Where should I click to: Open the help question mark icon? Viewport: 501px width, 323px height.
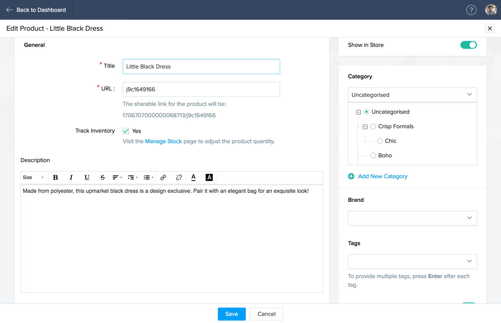click(471, 10)
